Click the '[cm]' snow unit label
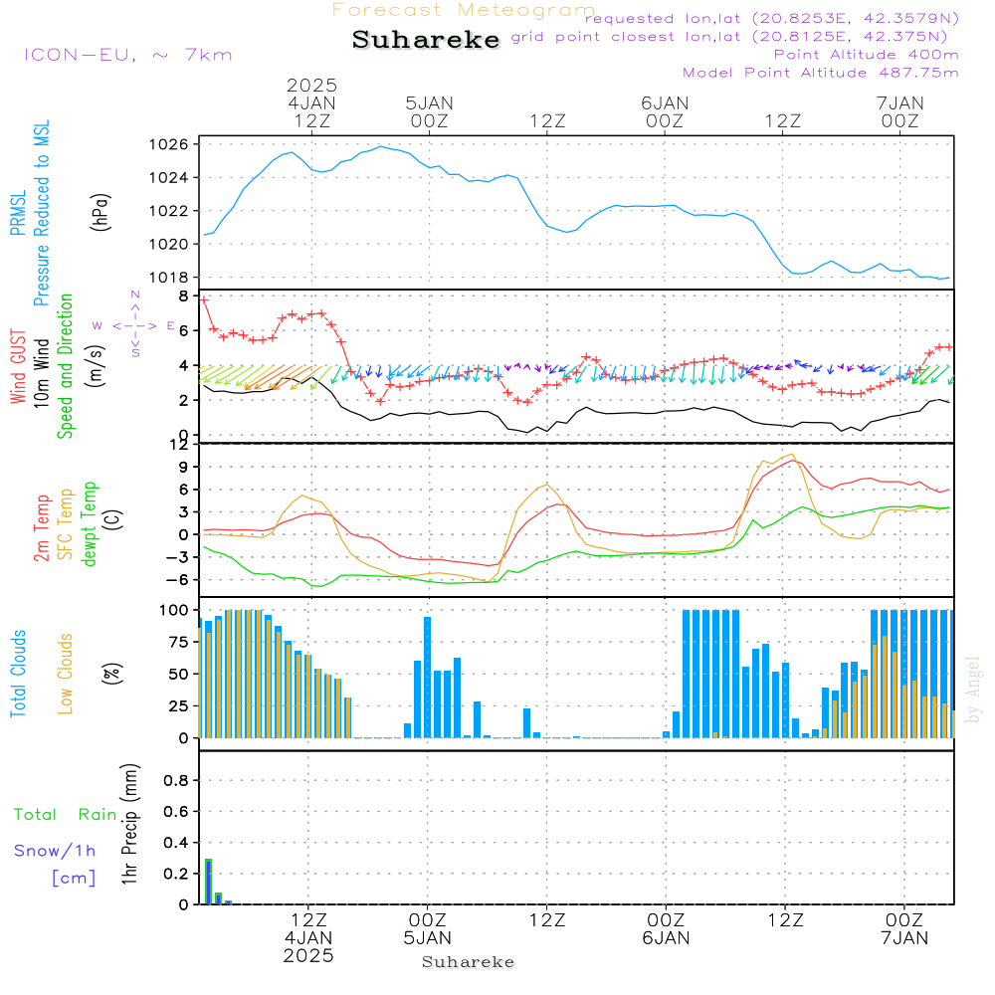Image resolution: width=995 pixels, height=995 pixels. coord(74,879)
